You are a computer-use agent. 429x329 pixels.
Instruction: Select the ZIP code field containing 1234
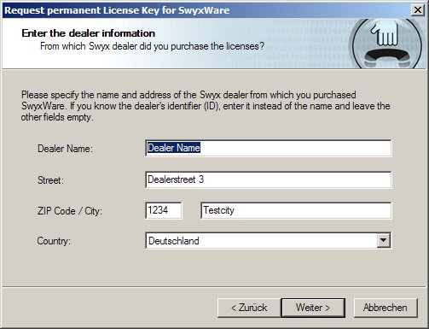[x=164, y=210]
